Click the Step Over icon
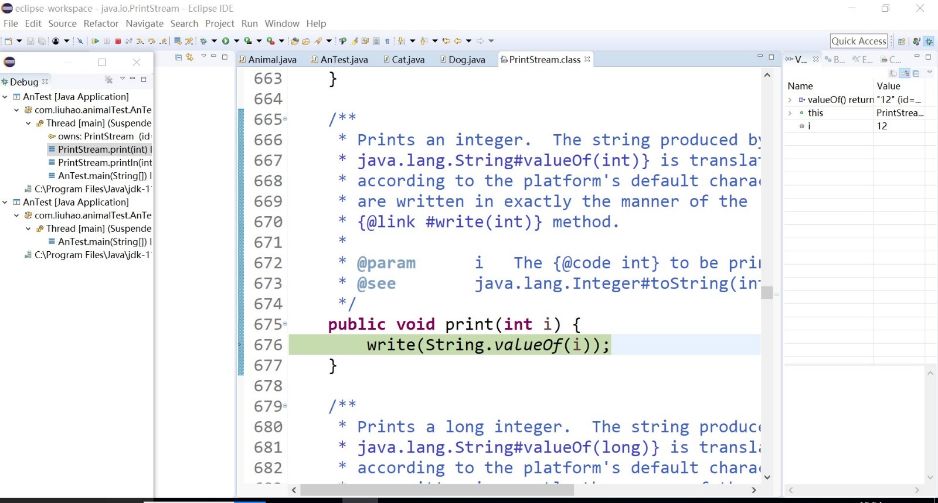This screenshot has width=938, height=503. point(152,41)
